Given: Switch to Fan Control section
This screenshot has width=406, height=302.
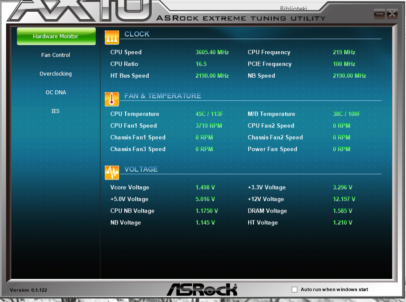Looking at the screenshot, I should pos(56,55).
